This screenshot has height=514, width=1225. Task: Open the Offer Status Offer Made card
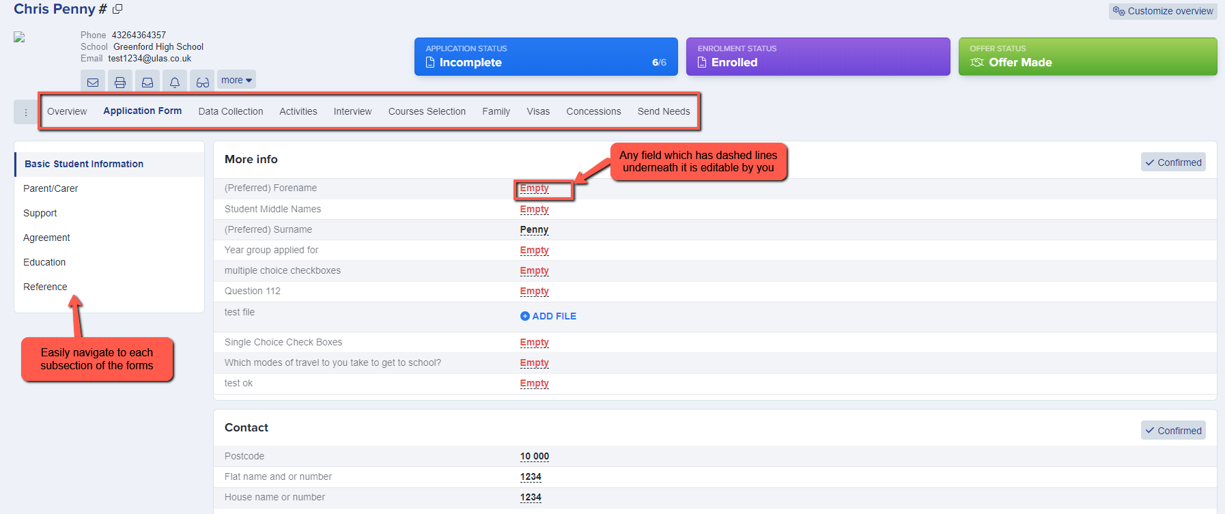[1088, 57]
